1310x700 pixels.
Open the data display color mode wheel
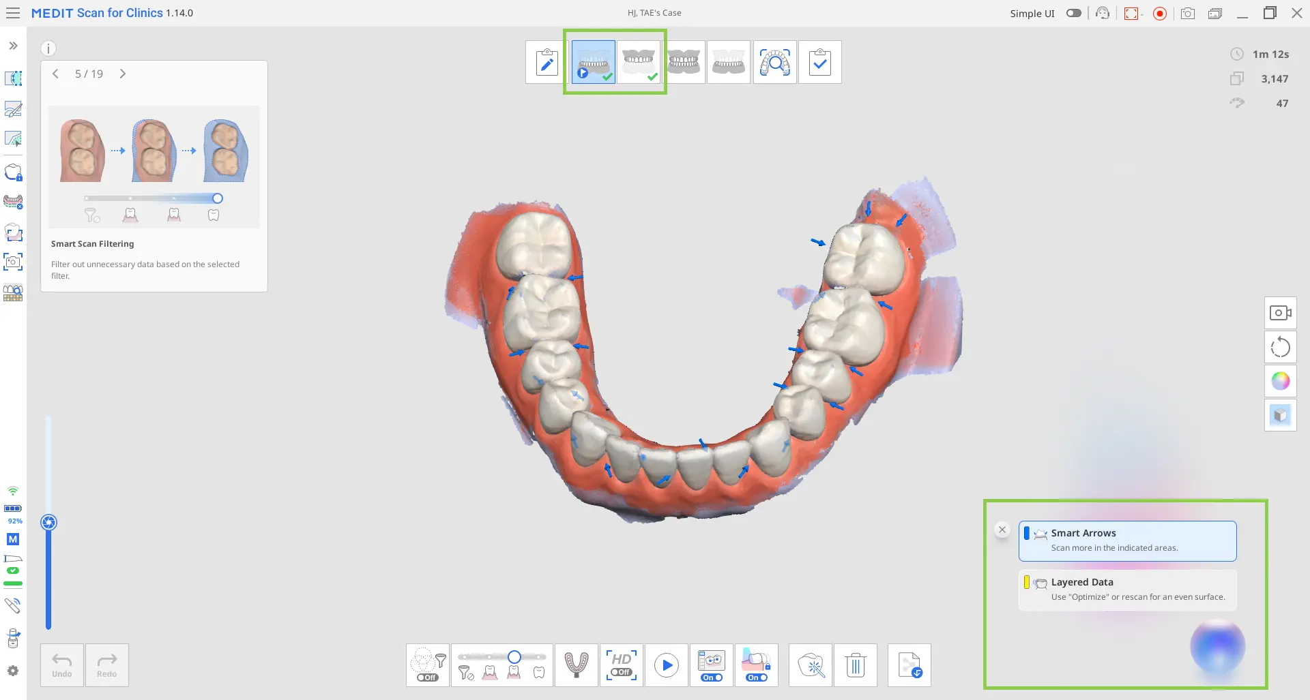pyautogui.click(x=1281, y=381)
